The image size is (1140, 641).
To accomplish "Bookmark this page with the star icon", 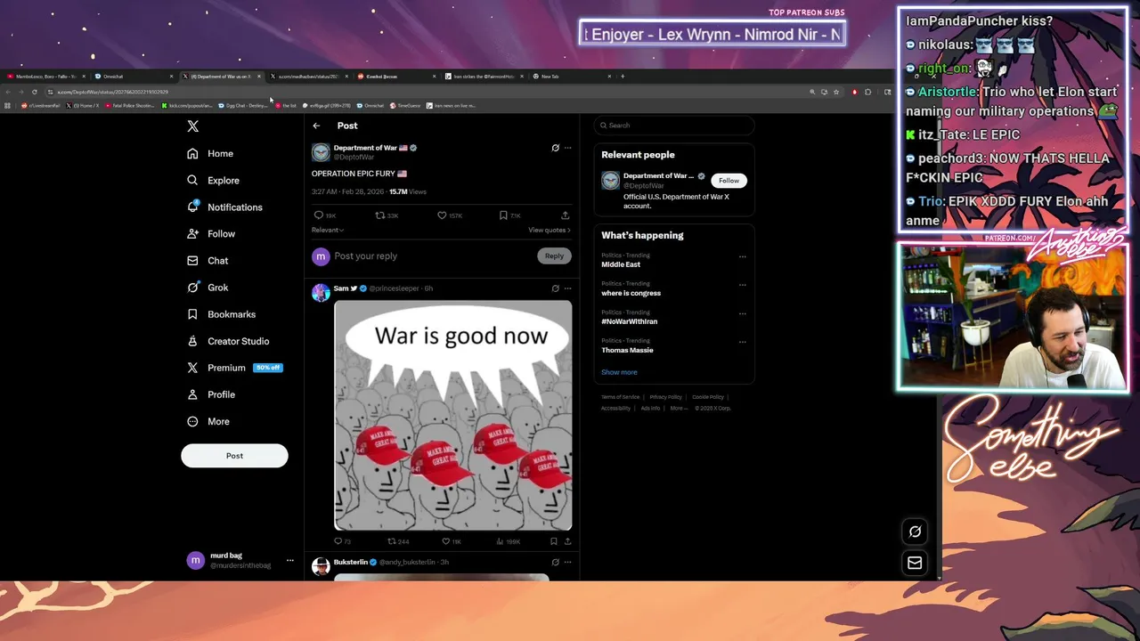I will tap(835, 92).
